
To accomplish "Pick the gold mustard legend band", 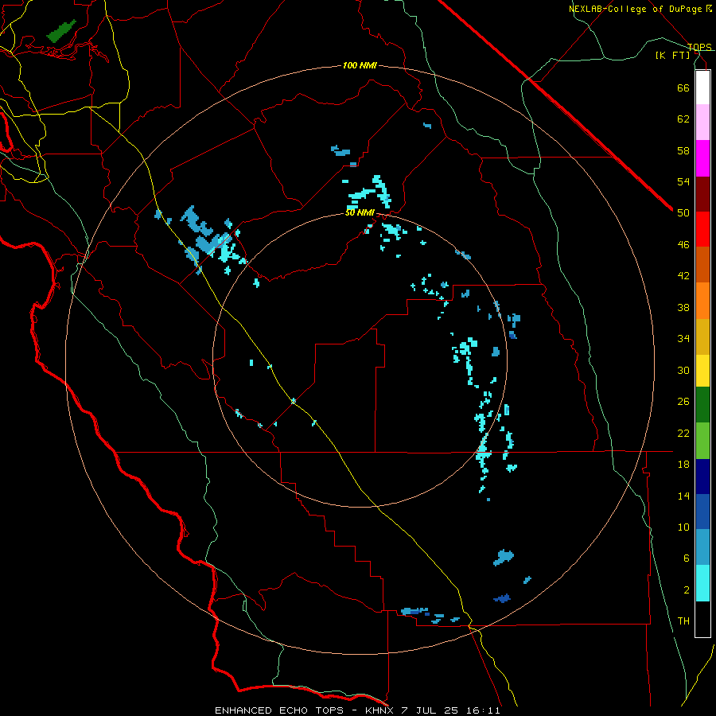I will (x=702, y=337).
